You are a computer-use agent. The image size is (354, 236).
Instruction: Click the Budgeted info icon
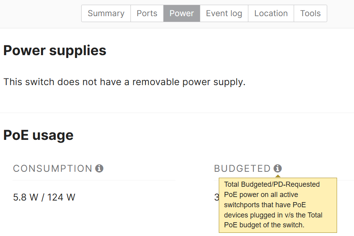point(278,168)
